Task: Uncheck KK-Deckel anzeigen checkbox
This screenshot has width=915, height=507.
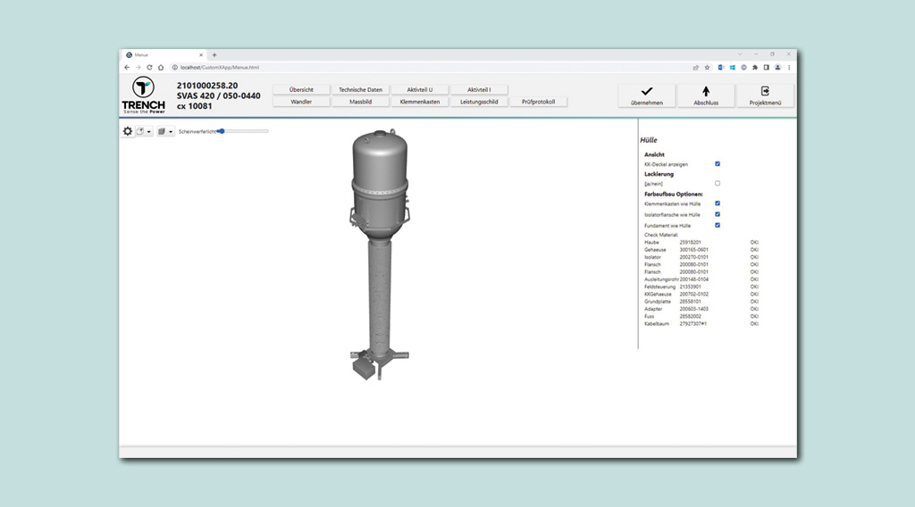Action: point(718,164)
